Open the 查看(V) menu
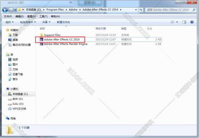 point(31,16)
